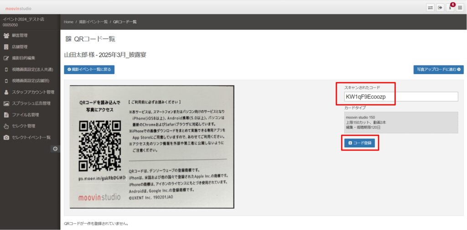467x230 pixels.
Task: Select ファイル名管理 in the sidebar
Action: [25, 115]
